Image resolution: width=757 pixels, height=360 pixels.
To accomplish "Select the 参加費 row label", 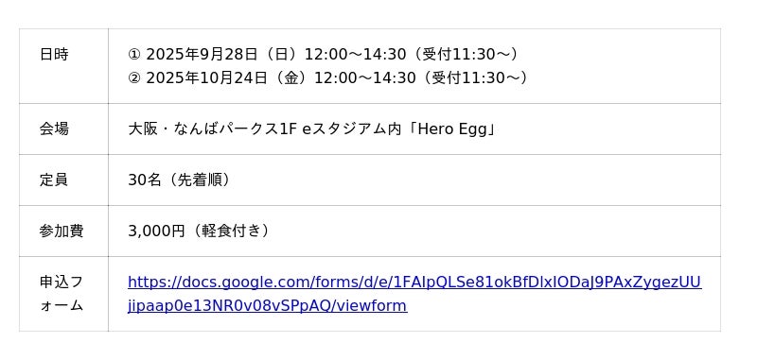I will 62,231.
